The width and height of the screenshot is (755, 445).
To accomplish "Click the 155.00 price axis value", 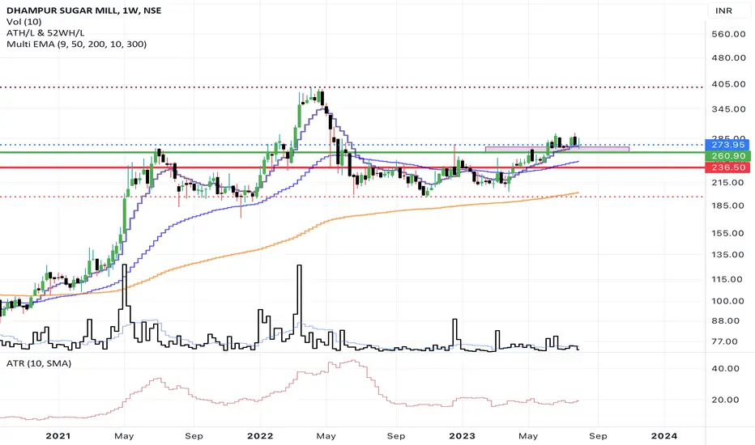I will pos(728,233).
